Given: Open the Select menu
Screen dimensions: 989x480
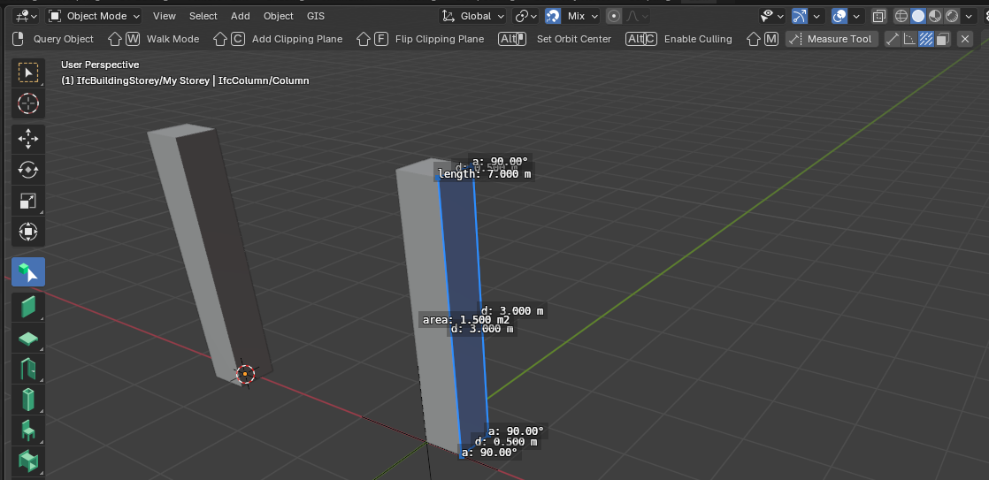Looking at the screenshot, I should pos(203,16).
